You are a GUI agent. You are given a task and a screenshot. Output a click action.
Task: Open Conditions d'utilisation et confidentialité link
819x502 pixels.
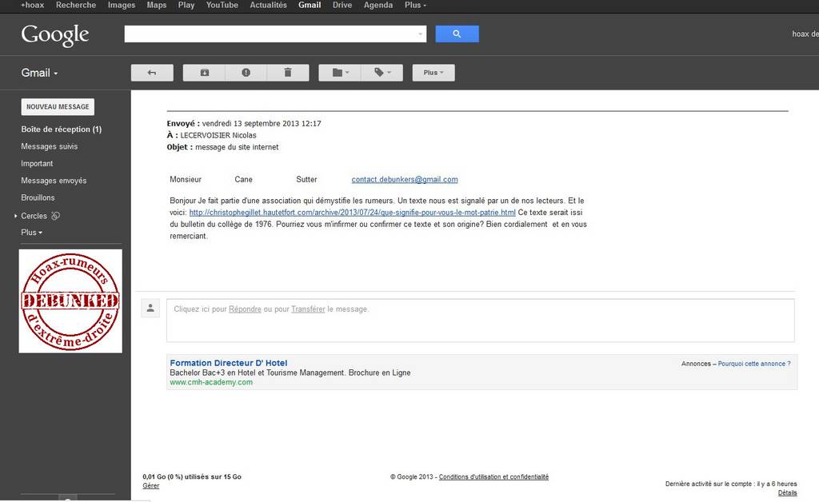(493, 477)
